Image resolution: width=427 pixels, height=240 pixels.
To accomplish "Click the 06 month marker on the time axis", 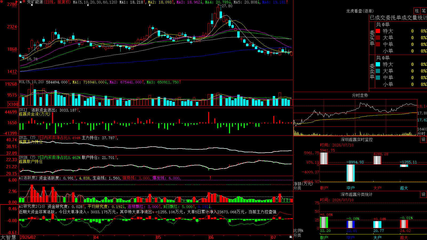I will tap(211, 237).
